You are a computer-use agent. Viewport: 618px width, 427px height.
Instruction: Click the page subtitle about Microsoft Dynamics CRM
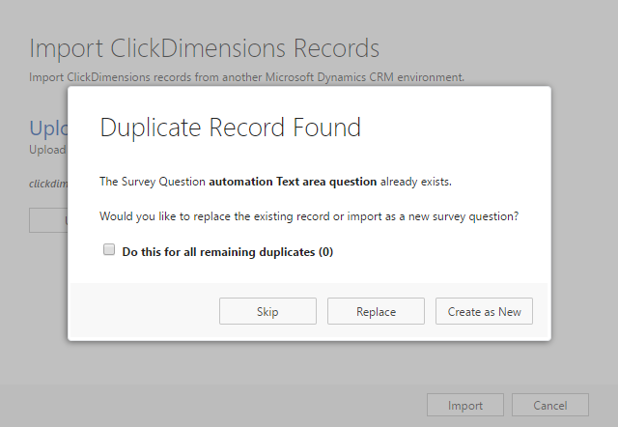(x=246, y=76)
